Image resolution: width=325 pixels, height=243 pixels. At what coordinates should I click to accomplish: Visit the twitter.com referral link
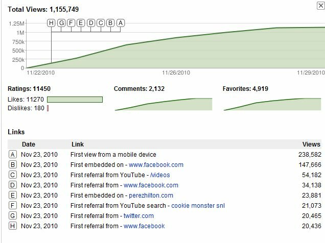138,216
